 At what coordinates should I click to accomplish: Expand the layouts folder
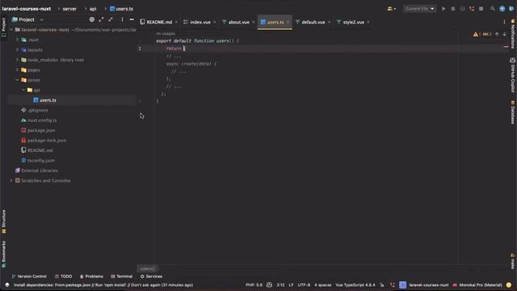17,50
